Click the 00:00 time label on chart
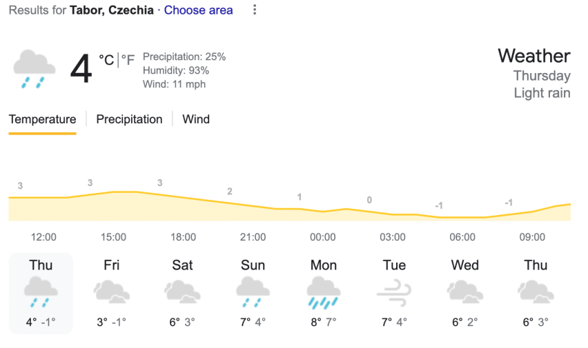Viewport: 588px width, 348px height. coord(322,237)
